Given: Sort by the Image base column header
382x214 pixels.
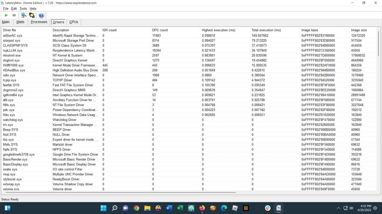Looking at the screenshot, I should point(325,30).
